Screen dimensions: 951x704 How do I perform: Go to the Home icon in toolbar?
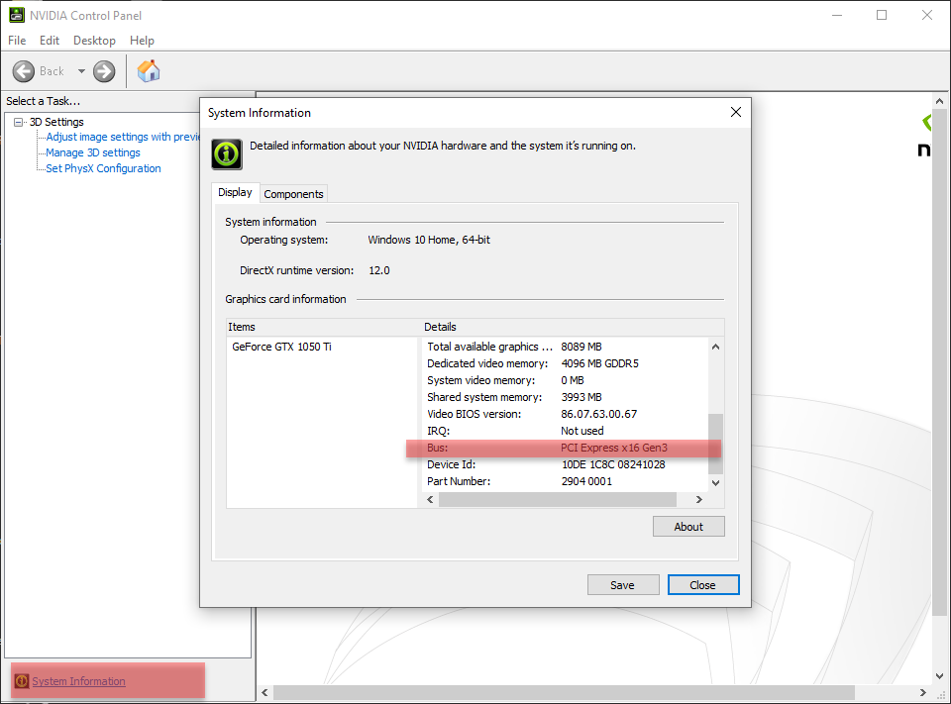pyautogui.click(x=149, y=71)
